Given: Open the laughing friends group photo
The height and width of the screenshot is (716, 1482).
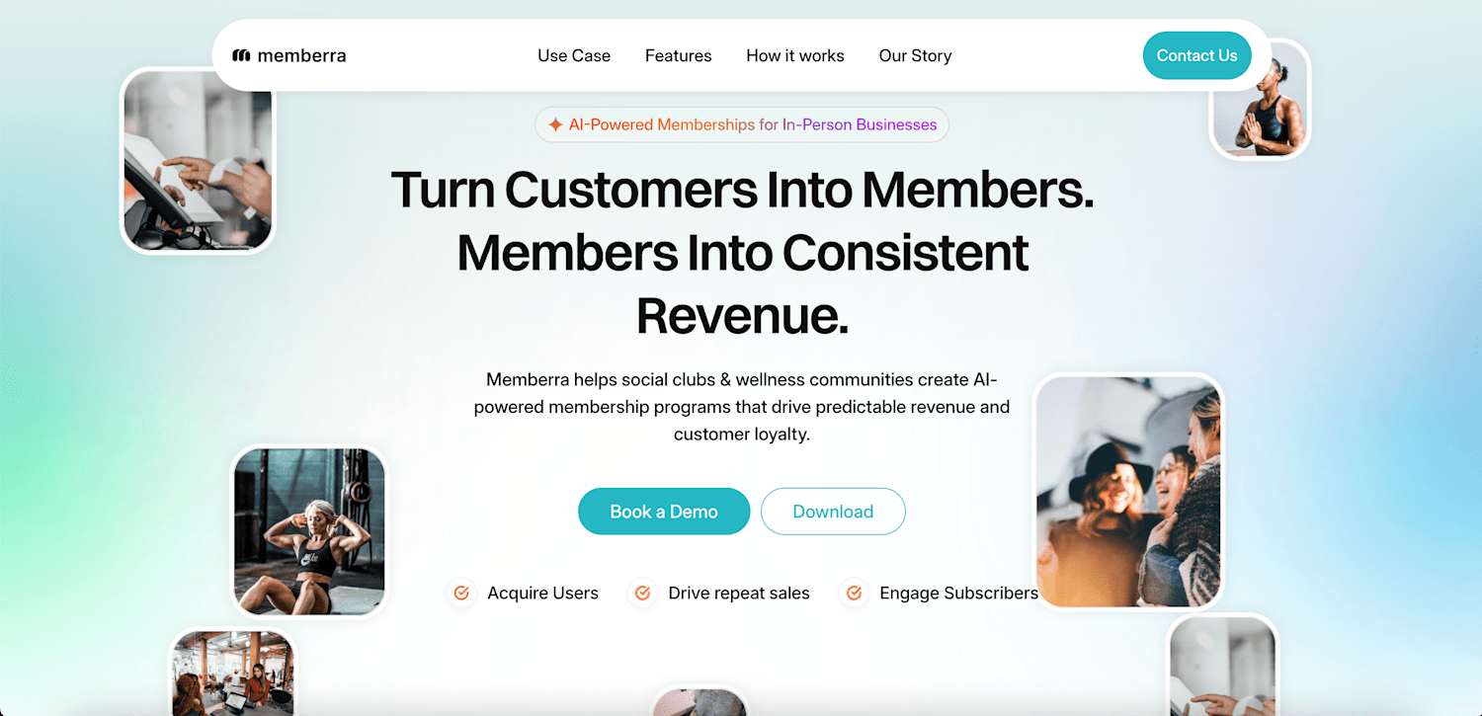Looking at the screenshot, I should point(1128,492).
